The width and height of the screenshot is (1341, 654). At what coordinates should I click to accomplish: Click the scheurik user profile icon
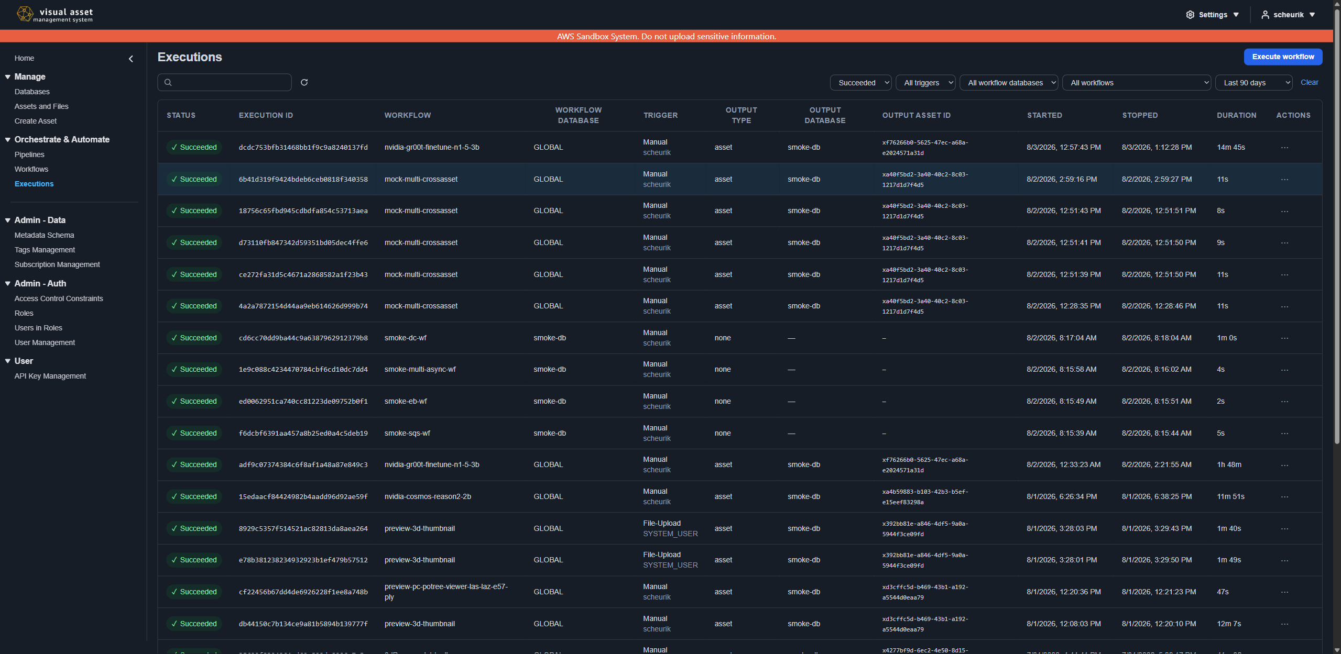pyautogui.click(x=1265, y=15)
